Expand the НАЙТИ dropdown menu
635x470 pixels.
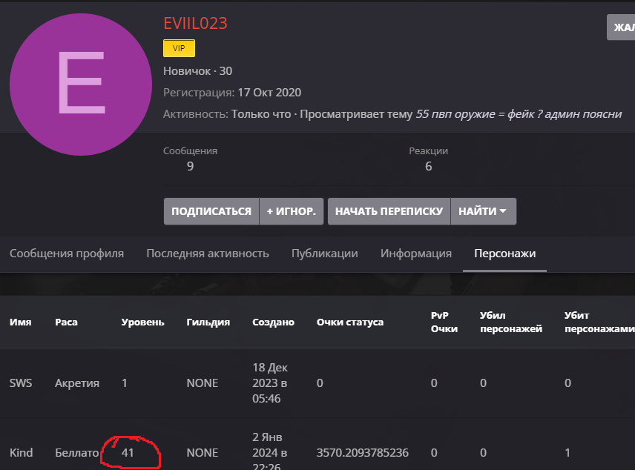tap(483, 211)
